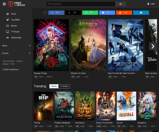The image size is (159, 132).
Task: Open the Genre section label
Action: (x=5, y=46)
